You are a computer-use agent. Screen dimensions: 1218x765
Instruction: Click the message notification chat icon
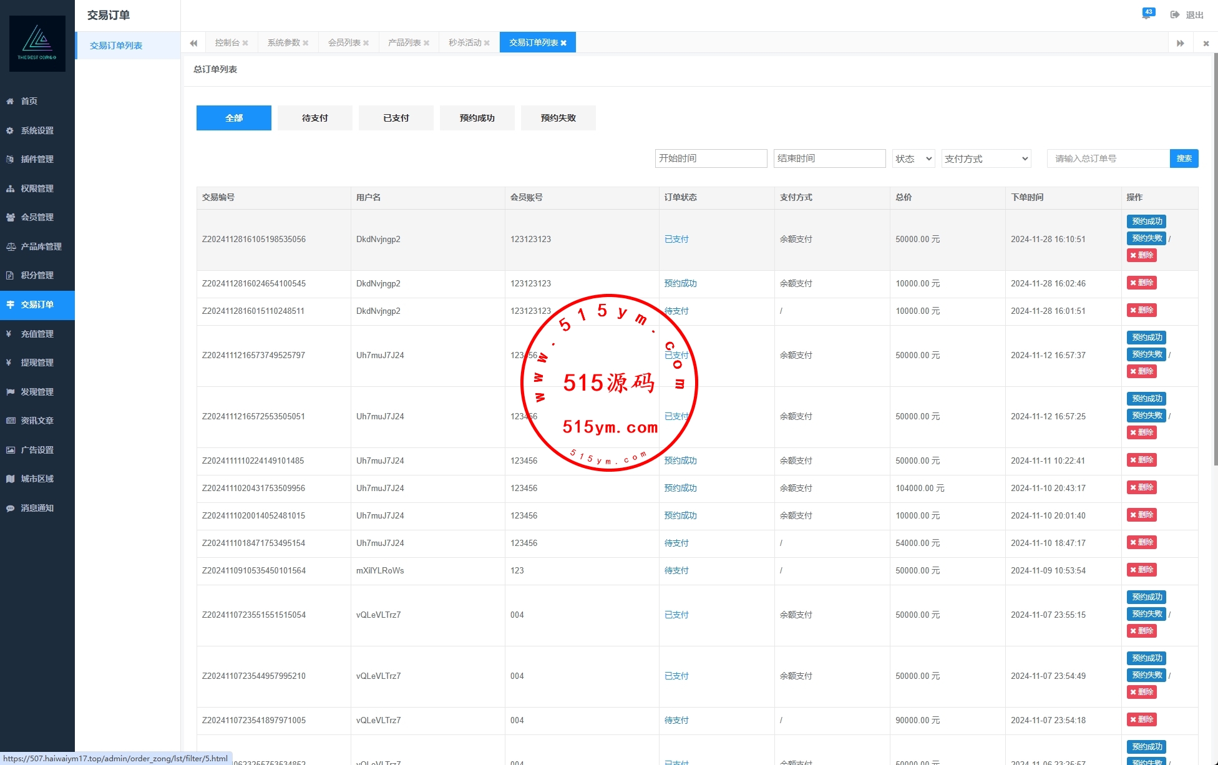click(10, 508)
